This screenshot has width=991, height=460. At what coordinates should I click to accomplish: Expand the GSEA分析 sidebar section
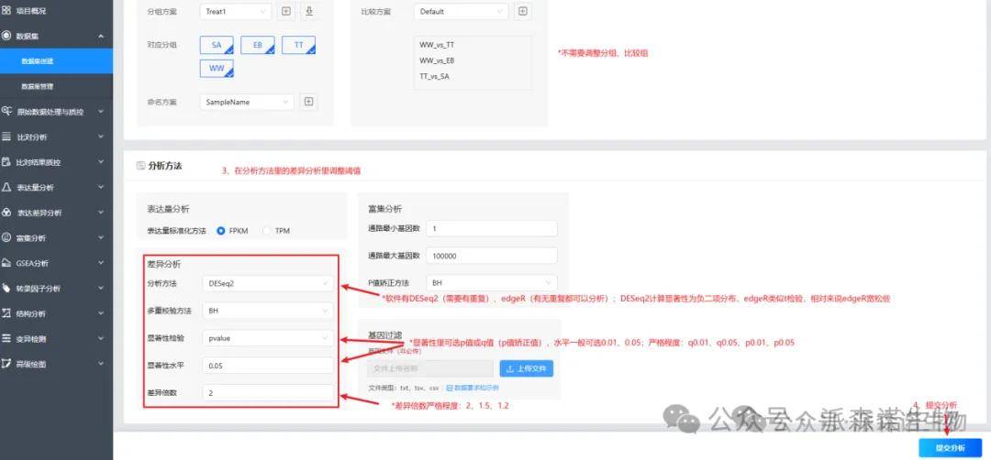55,263
